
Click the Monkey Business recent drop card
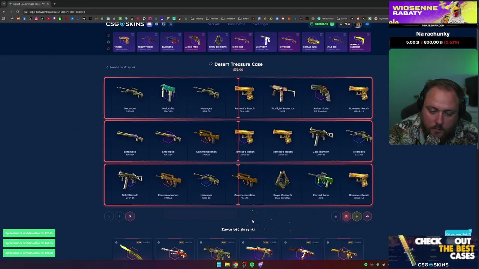pos(360,42)
